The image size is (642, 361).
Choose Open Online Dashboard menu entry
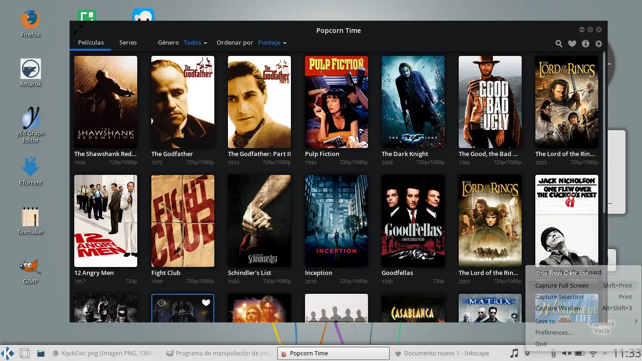coord(583,273)
